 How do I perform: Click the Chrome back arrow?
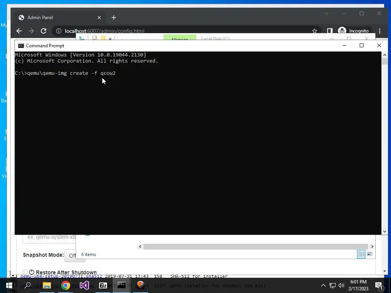coord(19,31)
